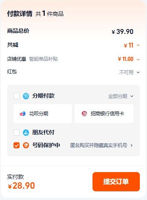147x200 pixels.
Task: Click the 提交订单 submit order button
Action: pyautogui.click(x=116, y=182)
